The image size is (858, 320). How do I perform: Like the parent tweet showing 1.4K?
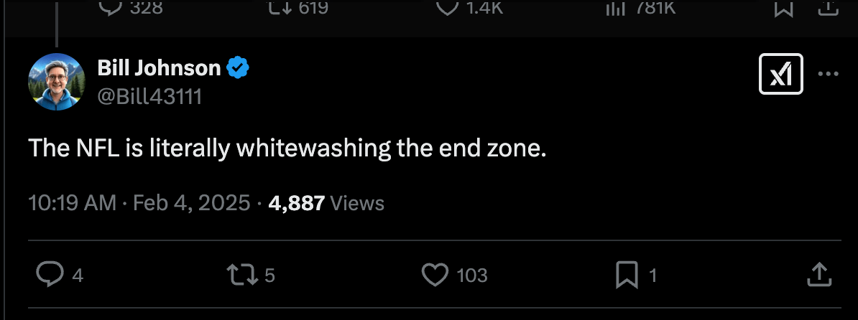pyautogui.click(x=448, y=7)
